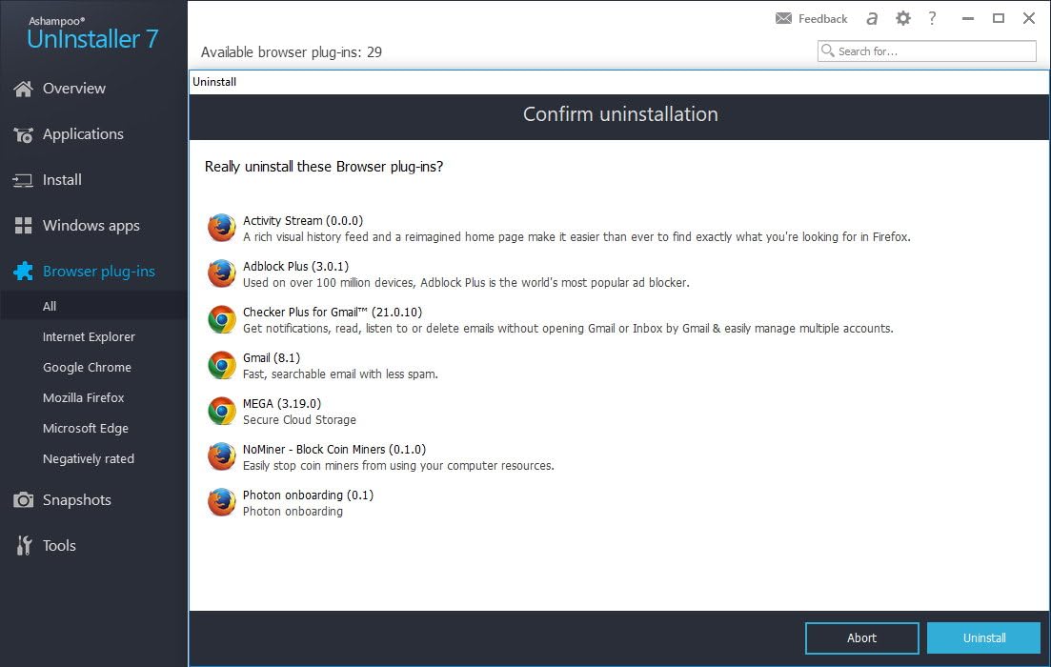Click the Overview house icon

23,89
